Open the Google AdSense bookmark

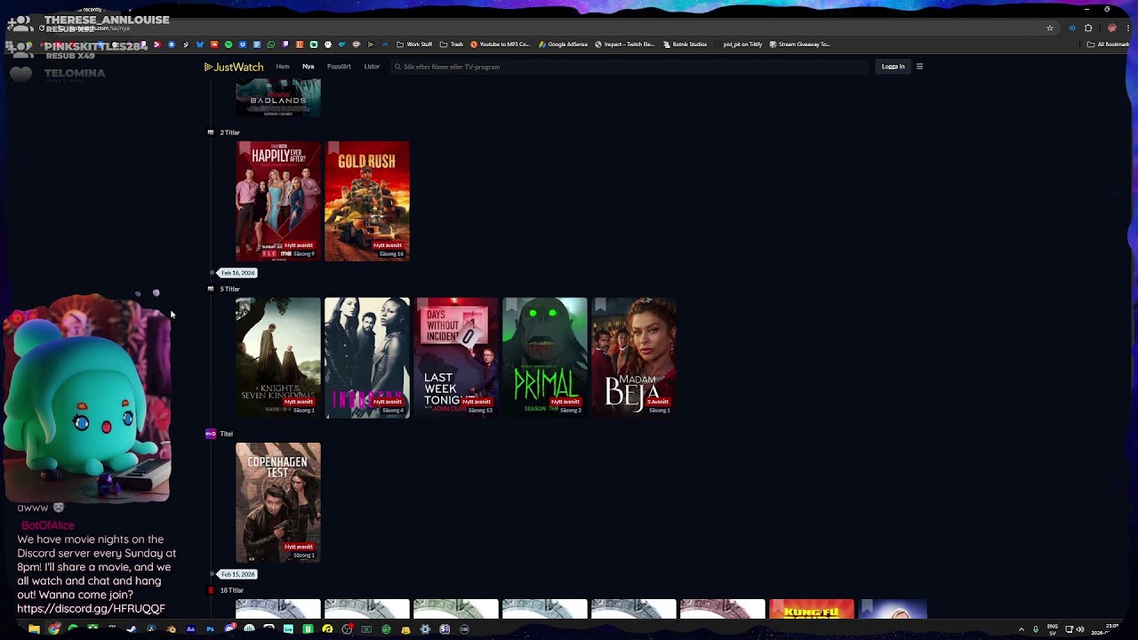pyautogui.click(x=563, y=44)
